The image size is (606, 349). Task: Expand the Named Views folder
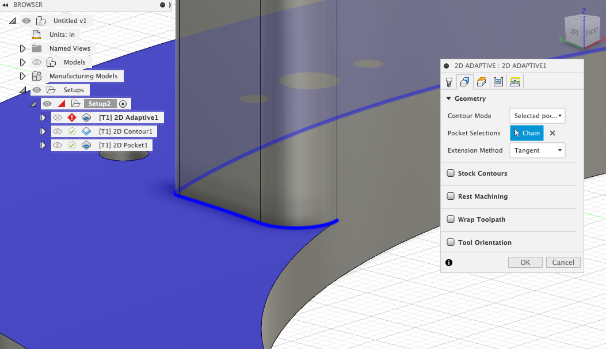coord(23,48)
